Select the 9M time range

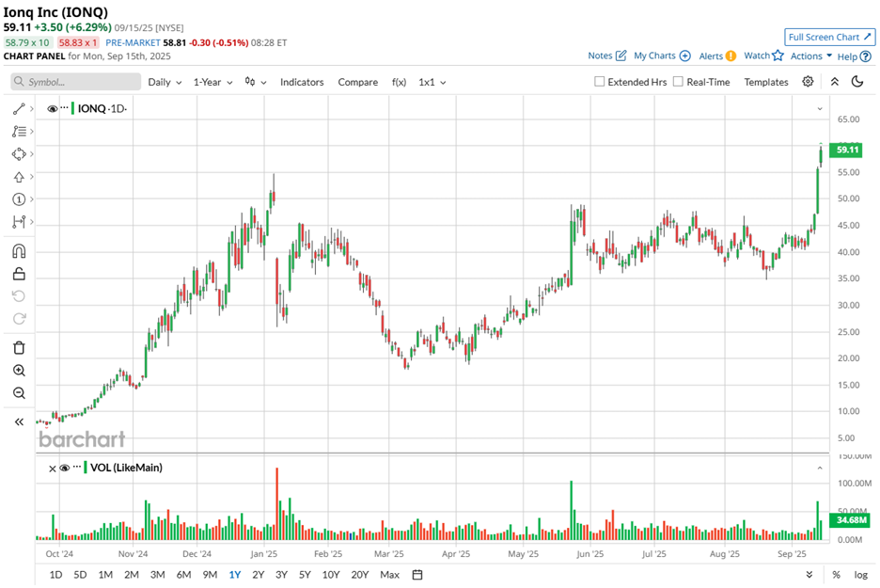(210, 575)
